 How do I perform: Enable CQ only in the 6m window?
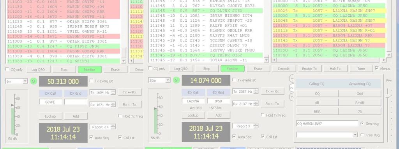7,69
